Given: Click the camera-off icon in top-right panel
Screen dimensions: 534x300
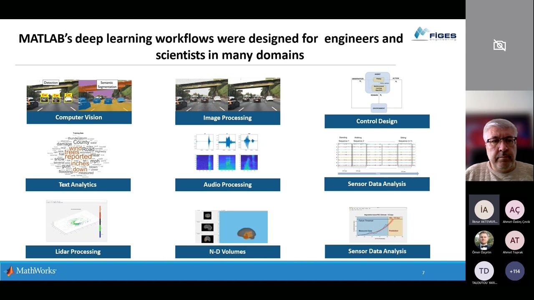Looking at the screenshot, I should (x=499, y=45).
